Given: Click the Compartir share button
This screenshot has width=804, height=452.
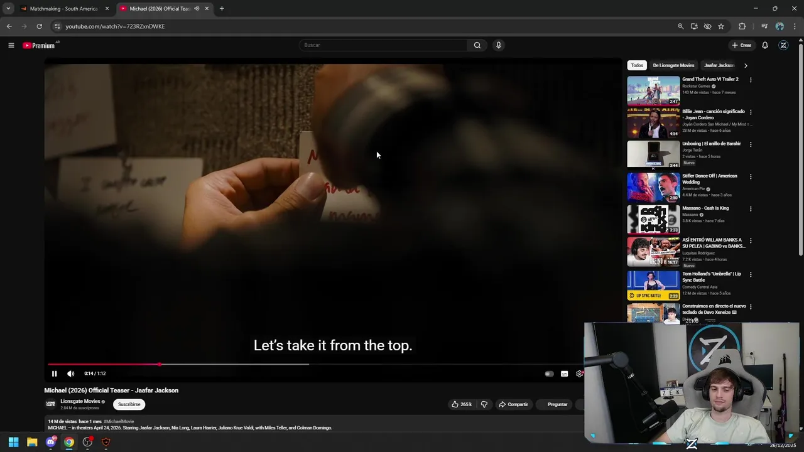Looking at the screenshot, I should pos(513,404).
